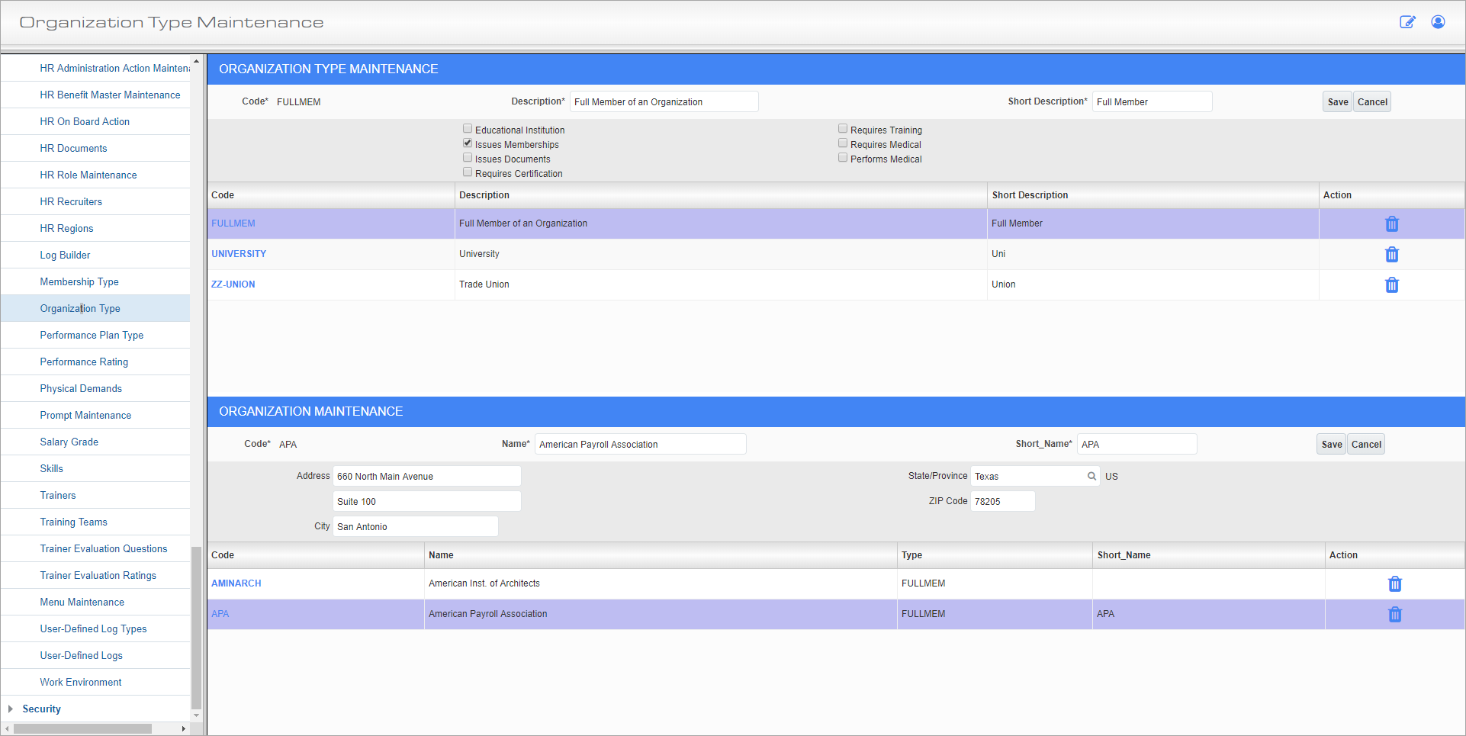1466x736 pixels.
Task: Save the Organization Type Maintenance form
Action: pyautogui.click(x=1337, y=102)
